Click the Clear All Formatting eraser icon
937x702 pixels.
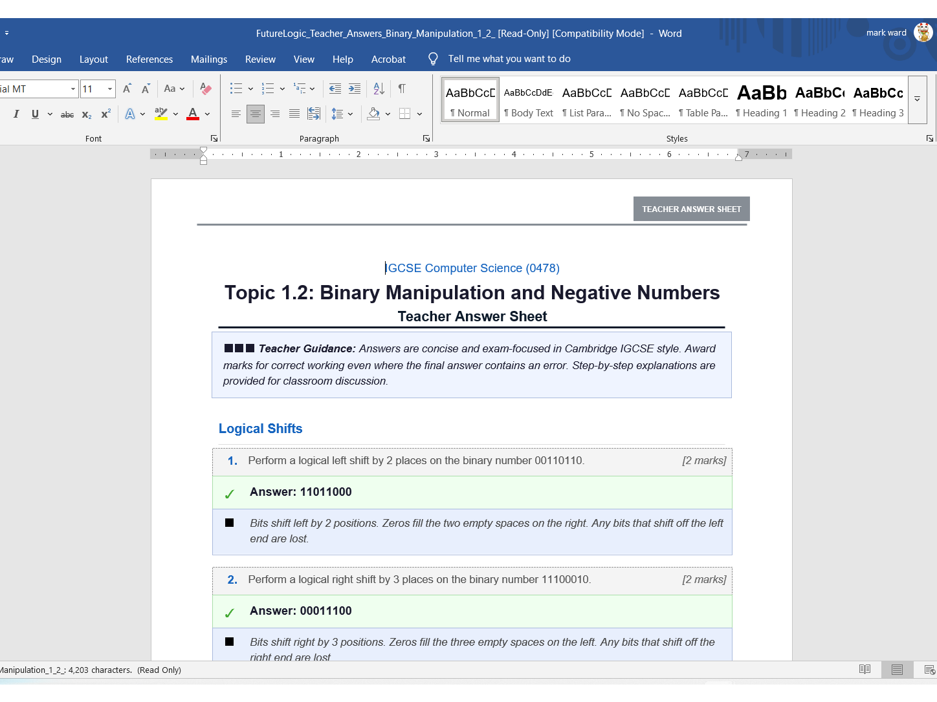(x=206, y=89)
